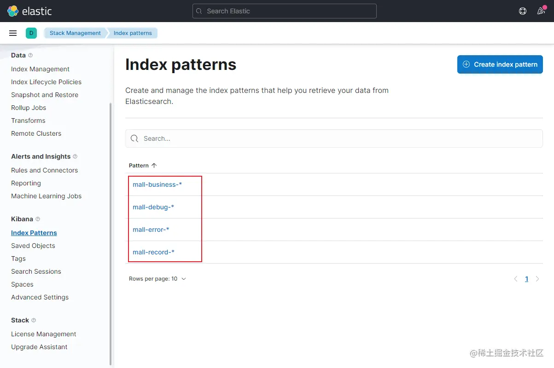Open Reporting page
The image size is (554, 368).
click(26, 183)
